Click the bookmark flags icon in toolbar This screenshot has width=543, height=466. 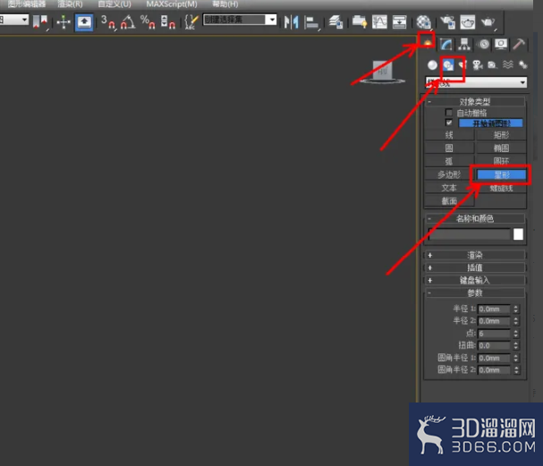pyautogui.click(x=40, y=22)
